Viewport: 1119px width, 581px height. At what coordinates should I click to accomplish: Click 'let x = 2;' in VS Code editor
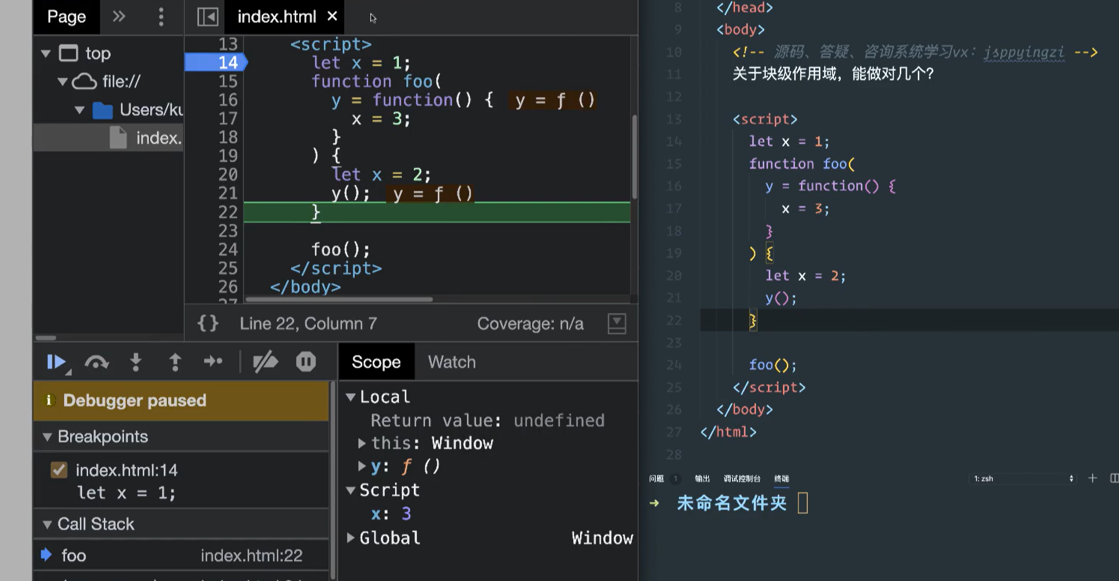[x=805, y=276]
